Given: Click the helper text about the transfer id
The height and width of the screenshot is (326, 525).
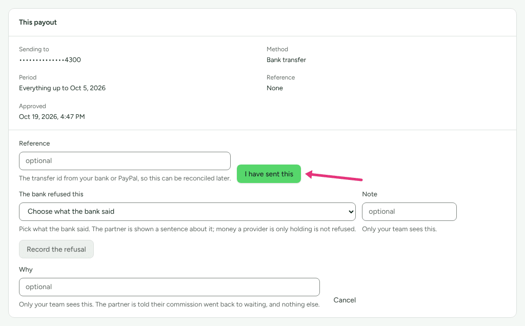Looking at the screenshot, I should (x=125, y=178).
